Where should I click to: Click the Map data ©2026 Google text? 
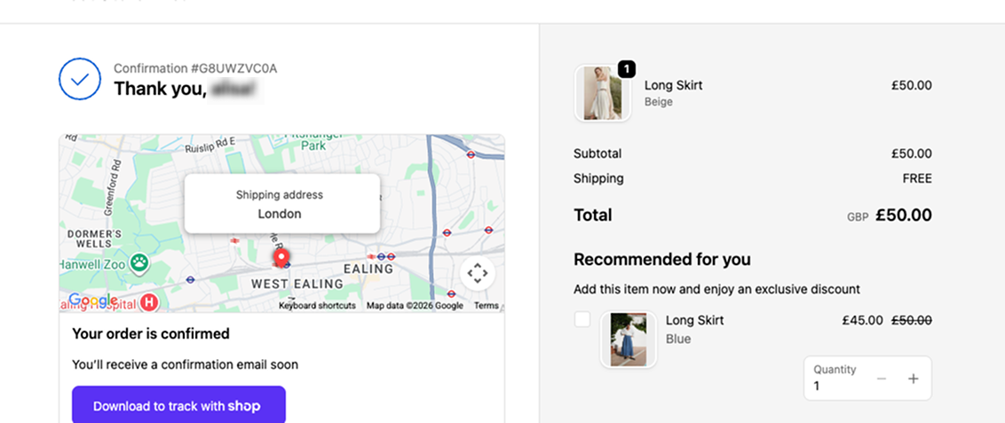[x=415, y=306]
